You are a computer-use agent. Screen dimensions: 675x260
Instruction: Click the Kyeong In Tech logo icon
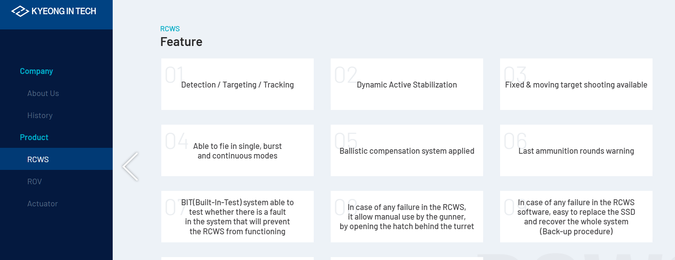[x=20, y=11]
